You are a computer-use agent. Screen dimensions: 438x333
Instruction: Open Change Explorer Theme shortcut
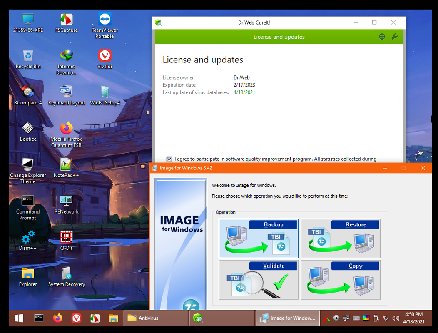tap(28, 171)
